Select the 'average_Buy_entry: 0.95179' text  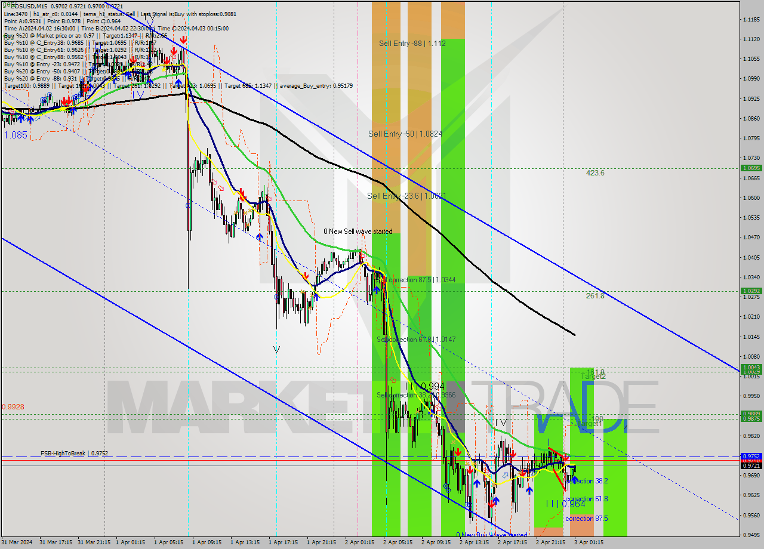click(318, 87)
